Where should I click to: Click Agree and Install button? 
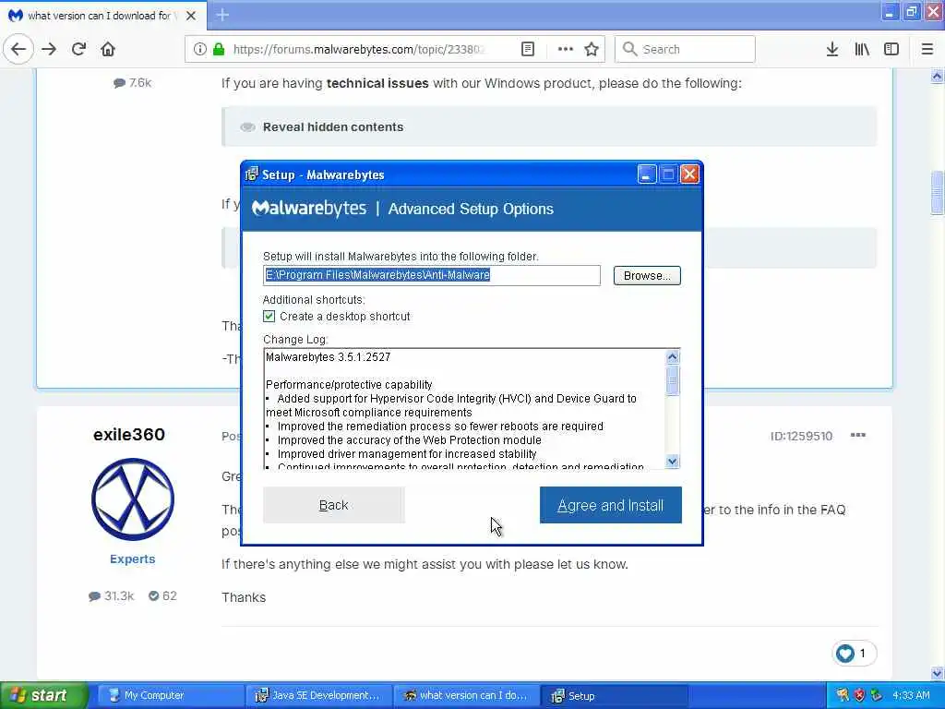tap(611, 505)
